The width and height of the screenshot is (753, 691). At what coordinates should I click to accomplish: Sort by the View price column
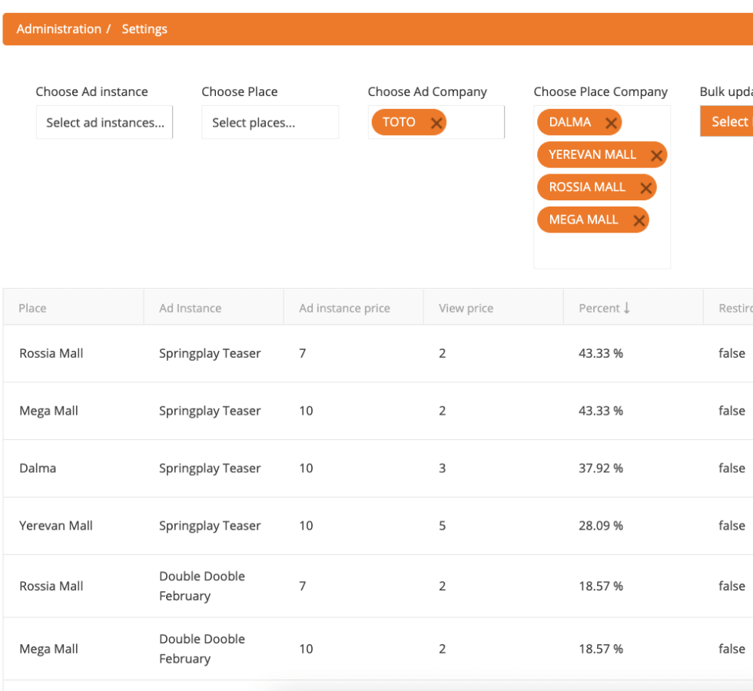pos(466,308)
